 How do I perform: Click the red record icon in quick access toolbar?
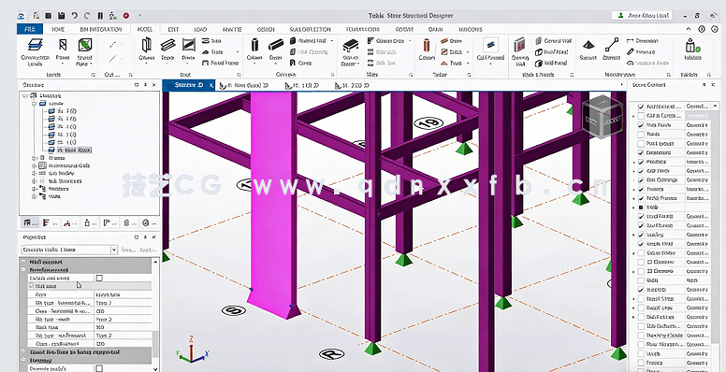coord(126,16)
